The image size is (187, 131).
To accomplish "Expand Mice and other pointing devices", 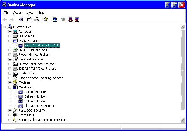I will 10,78.
